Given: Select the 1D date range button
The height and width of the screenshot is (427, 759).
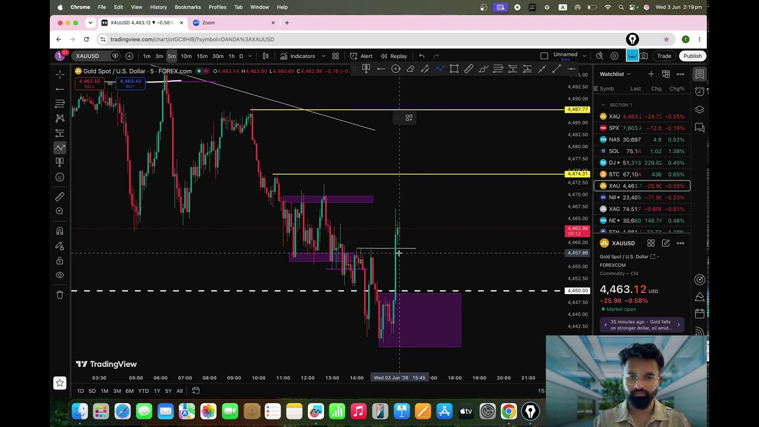Looking at the screenshot, I should 80,391.
